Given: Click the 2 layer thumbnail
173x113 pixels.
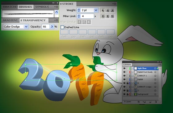Looking at the screenshot, I should [x=136, y=91].
